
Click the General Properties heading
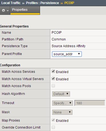(14, 26)
